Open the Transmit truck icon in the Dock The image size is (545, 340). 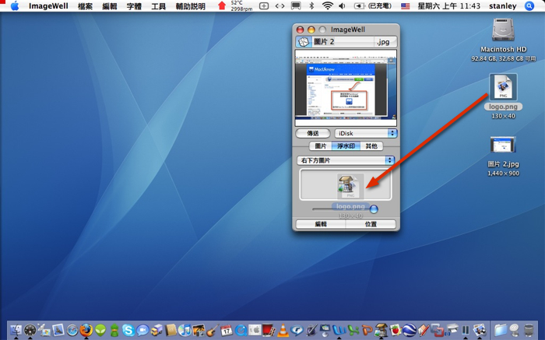[156, 330]
